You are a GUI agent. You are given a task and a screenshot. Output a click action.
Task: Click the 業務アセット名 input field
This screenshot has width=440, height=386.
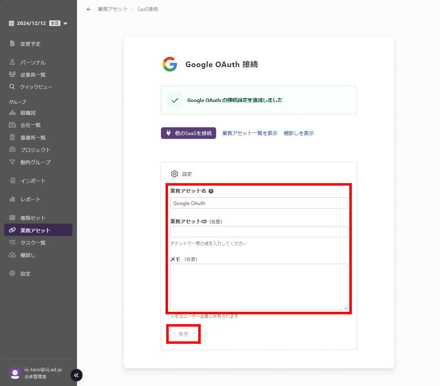[259, 203]
